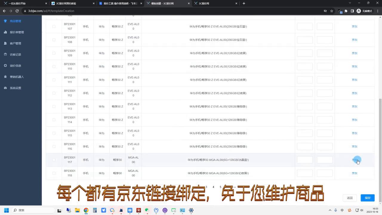Viewport: 382px width, 215px height.
Task: Select the checkbox for row BP23001107
Action: tap(54, 26)
